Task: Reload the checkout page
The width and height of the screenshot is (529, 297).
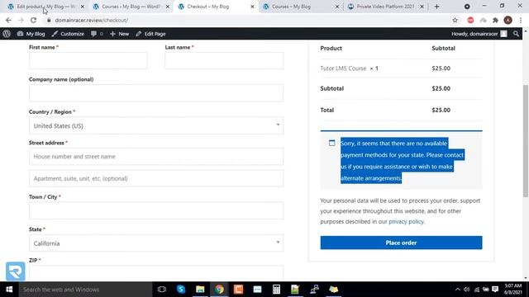Action: point(33,20)
